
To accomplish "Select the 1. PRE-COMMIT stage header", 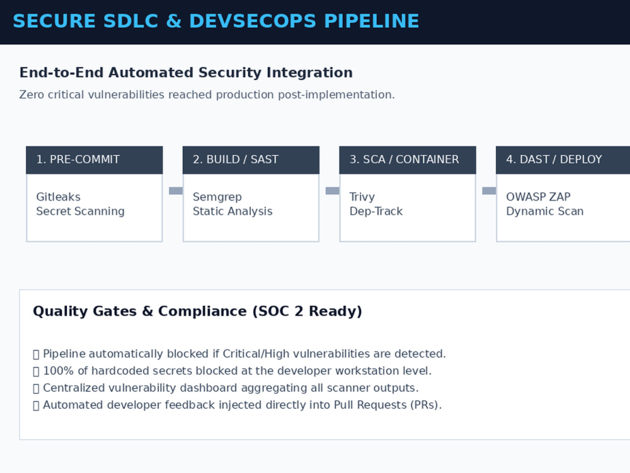I will pyautogui.click(x=94, y=160).
